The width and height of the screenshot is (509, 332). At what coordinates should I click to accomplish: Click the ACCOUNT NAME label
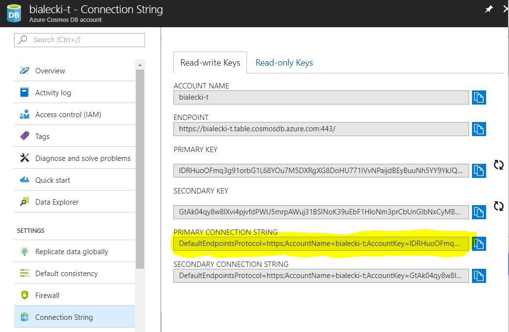tap(201, 86)
